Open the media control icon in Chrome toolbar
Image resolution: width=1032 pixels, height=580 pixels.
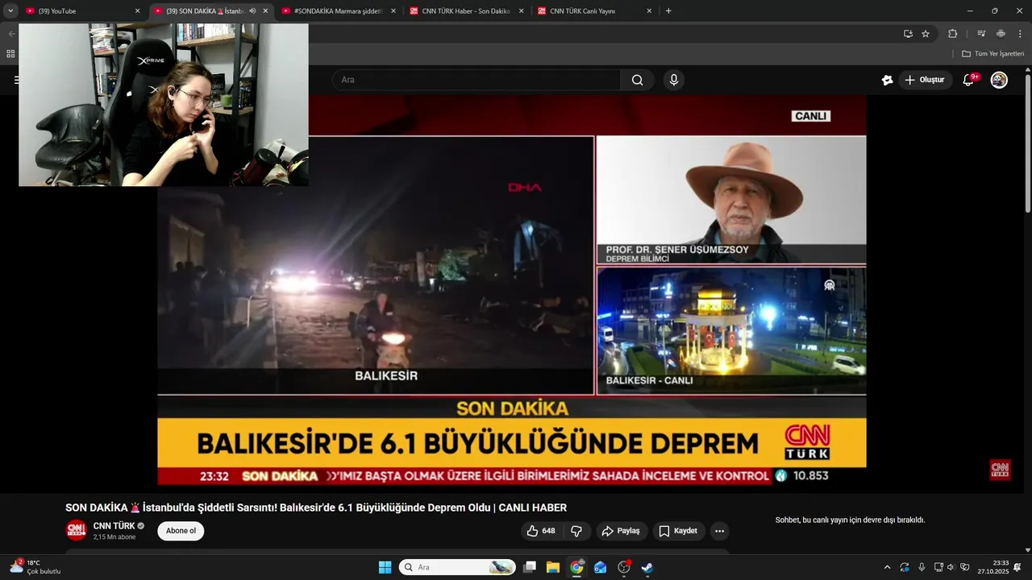tap(981, 34)
